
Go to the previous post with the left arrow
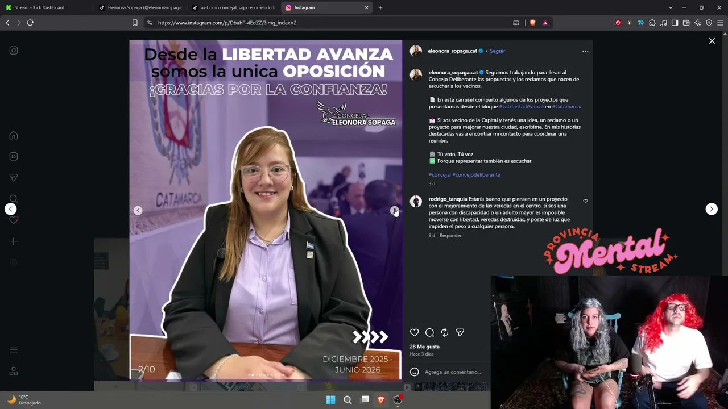[x=11, y=209]
